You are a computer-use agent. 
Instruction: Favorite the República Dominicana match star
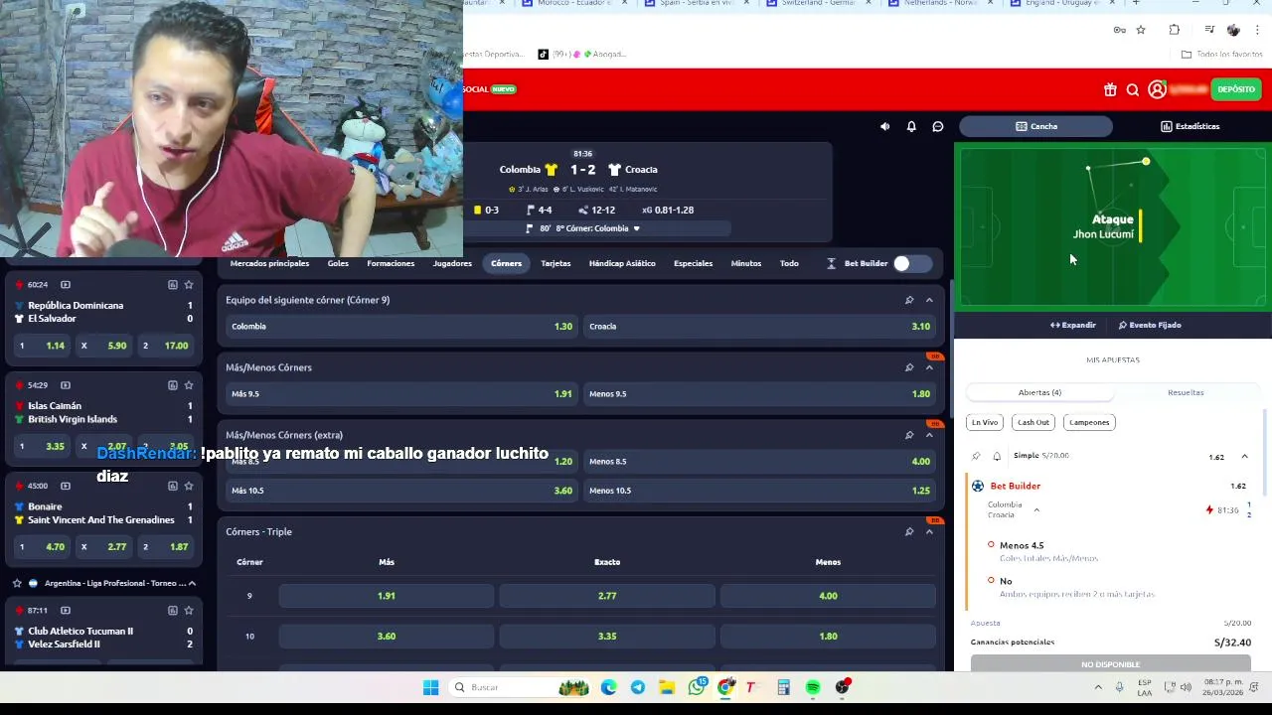click(189, 285)
